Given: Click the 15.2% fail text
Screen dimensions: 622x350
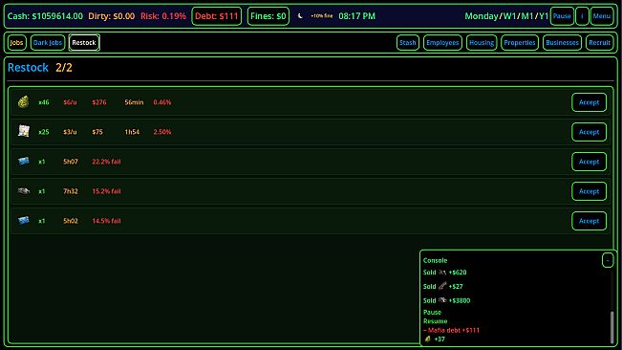Looking at the screenshot, I should pos(106,191).
